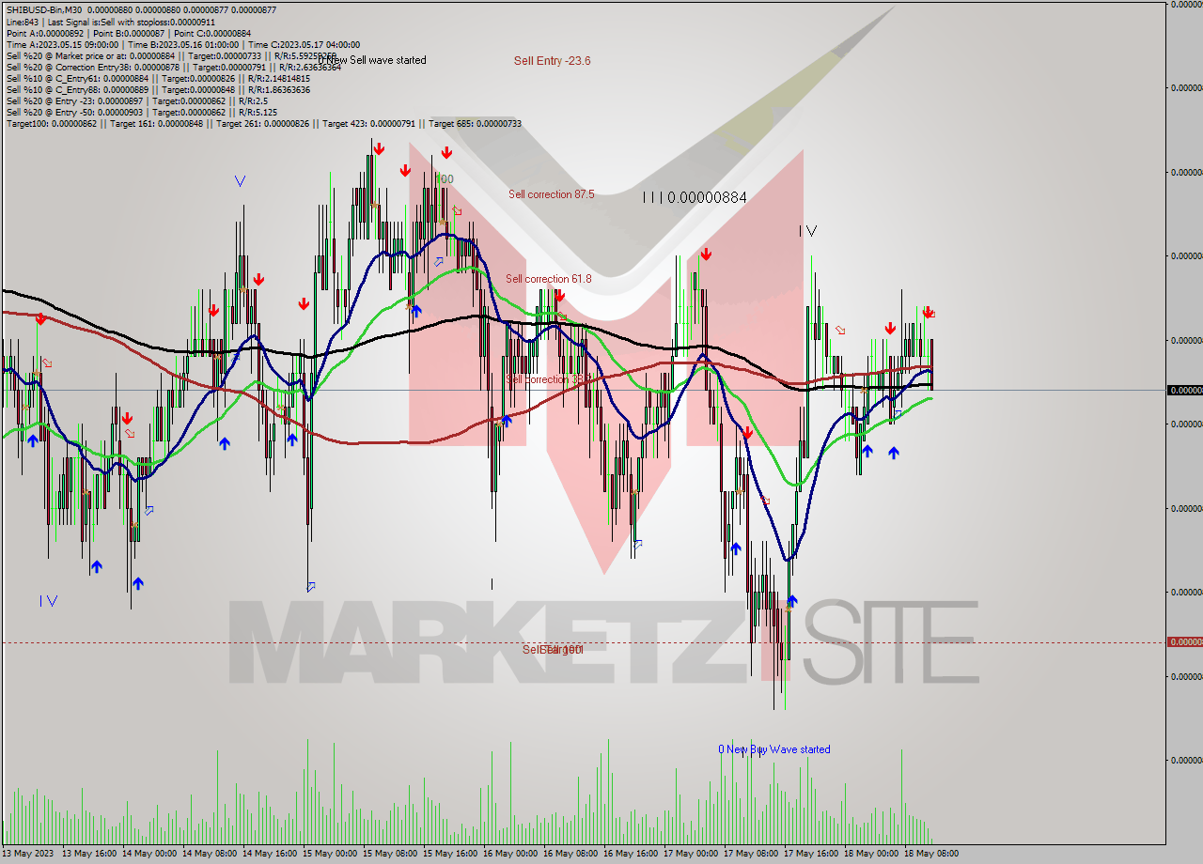Click the red target price tag on the price axis
This screenshot has height=864, width=1203.
[1184, 642]
